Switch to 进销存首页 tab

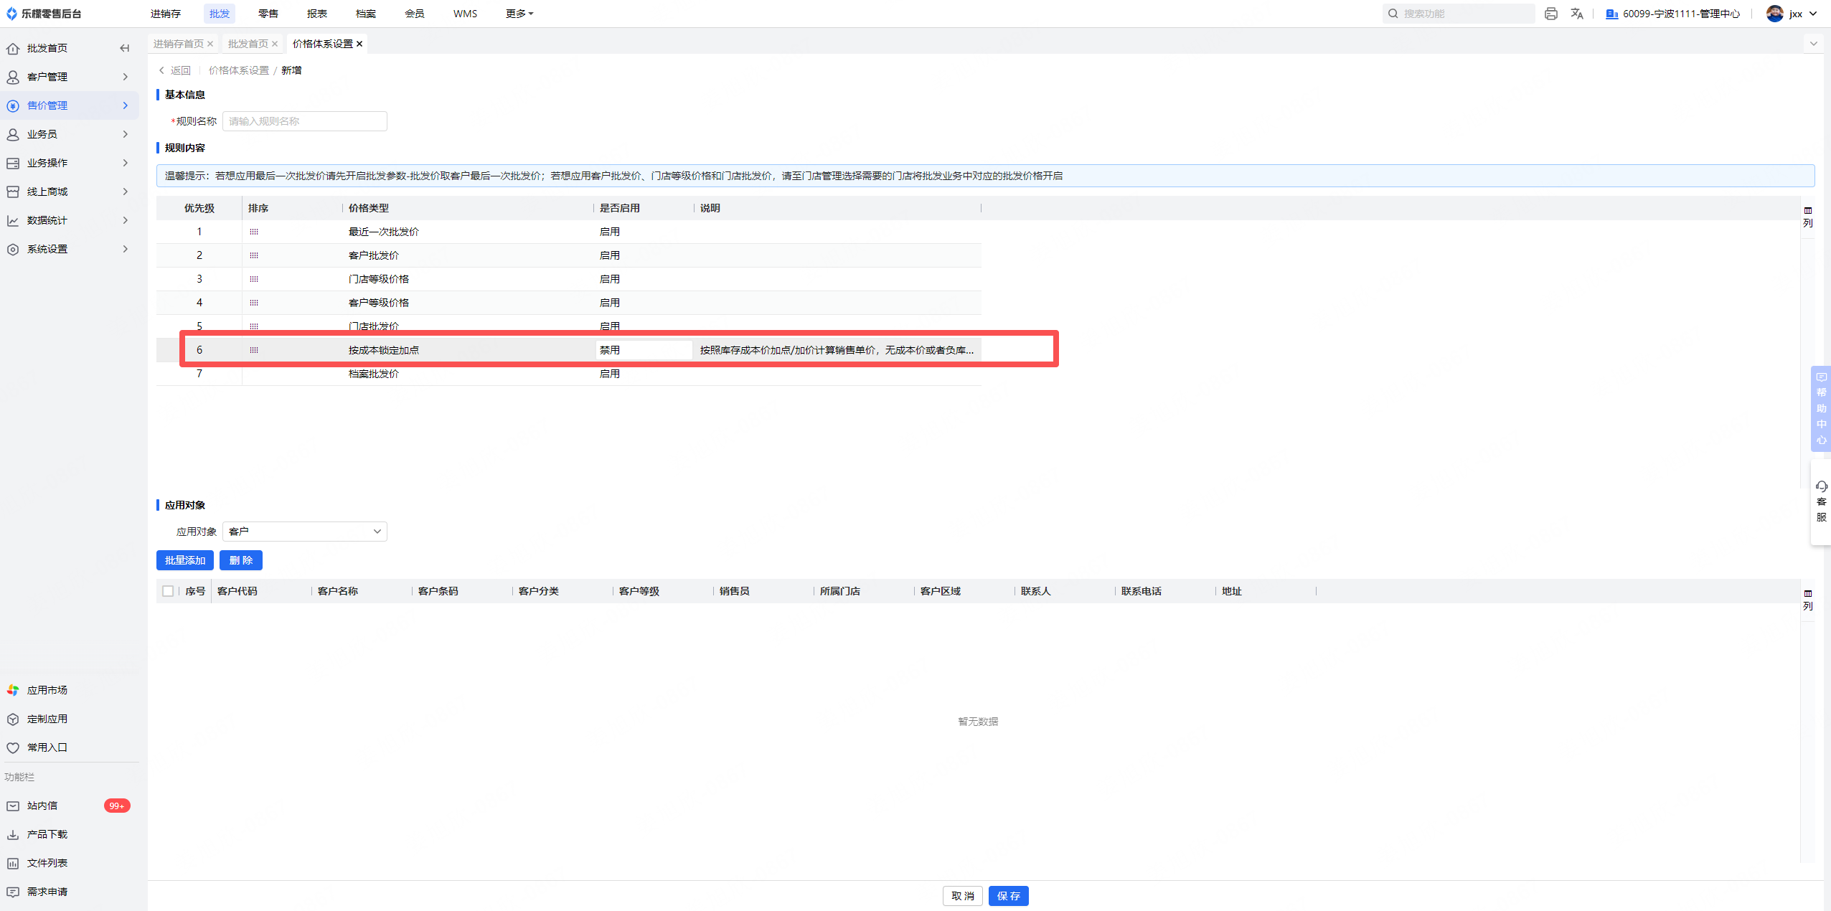(178, 44)
